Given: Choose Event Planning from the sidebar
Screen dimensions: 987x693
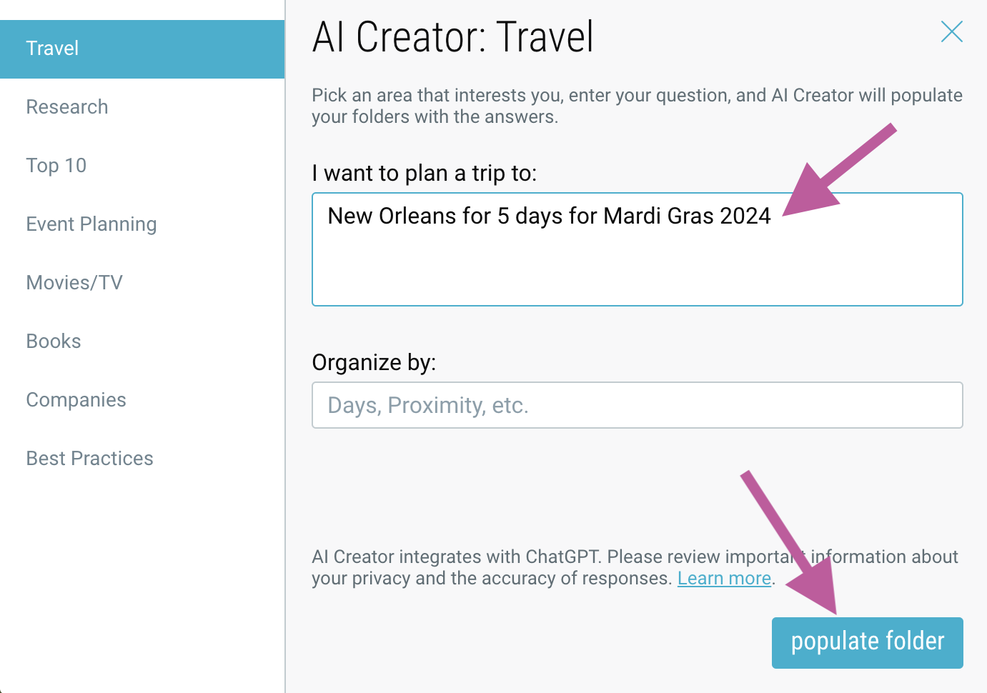Looking at the screenshot, I should [x=91, y=224].
